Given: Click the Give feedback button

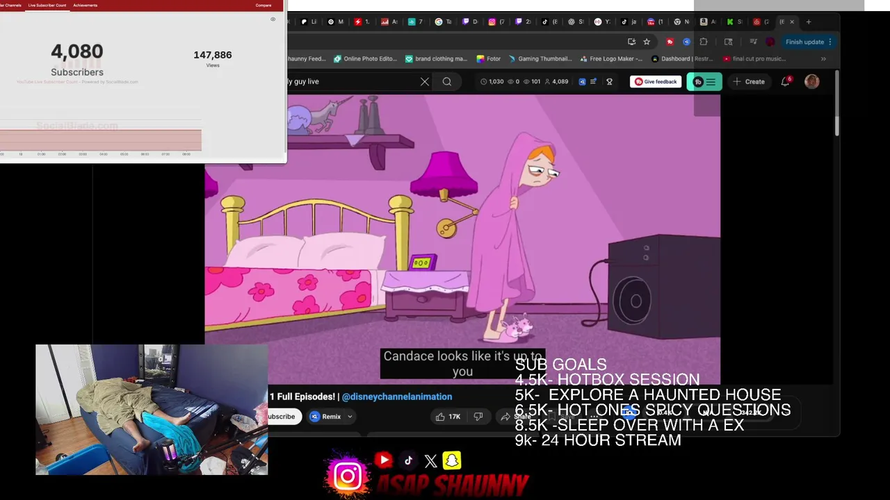Looking at the screenshot, I should click(656, 81).
